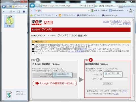Expand the Google search box dropdown arrow
This screenshot has height=102, width=136.
click(89, 10)
